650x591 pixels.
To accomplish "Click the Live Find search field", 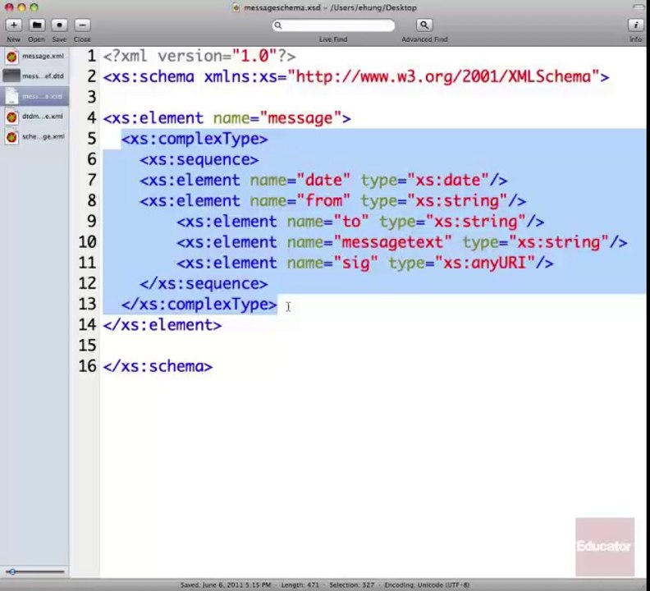I will coord(333,25).
